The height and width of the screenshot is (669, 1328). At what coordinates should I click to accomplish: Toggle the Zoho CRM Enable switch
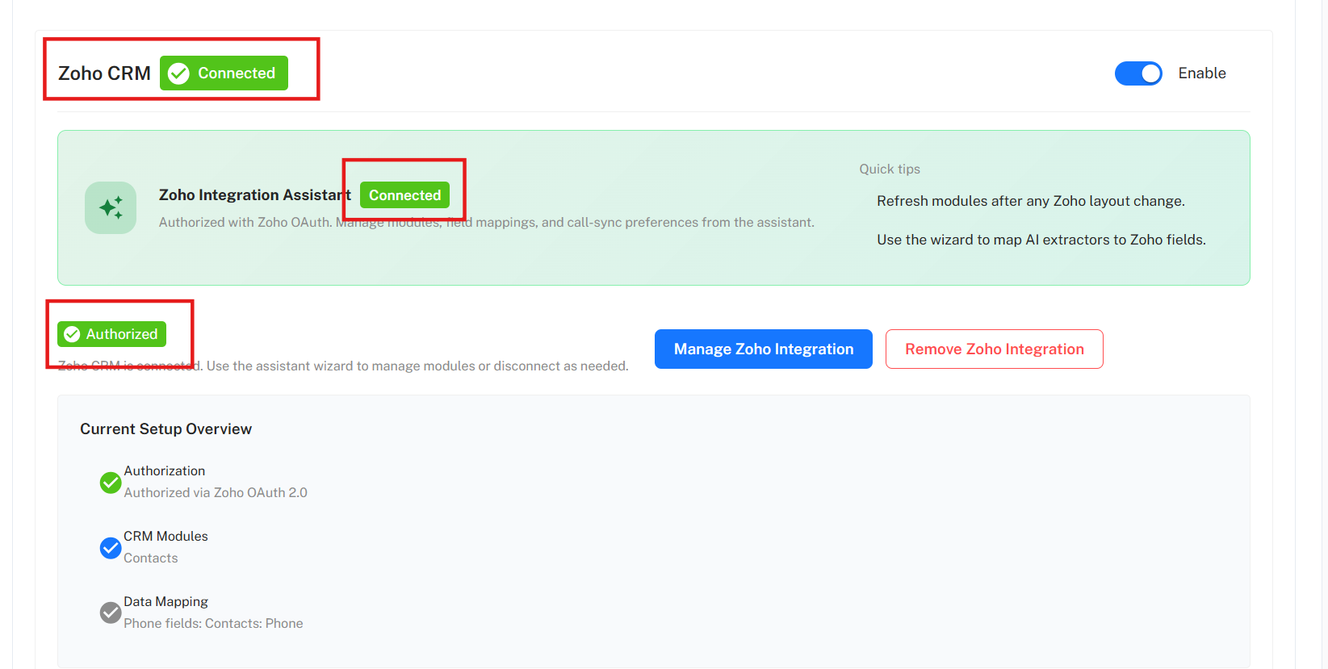(x=1137, y=73)
